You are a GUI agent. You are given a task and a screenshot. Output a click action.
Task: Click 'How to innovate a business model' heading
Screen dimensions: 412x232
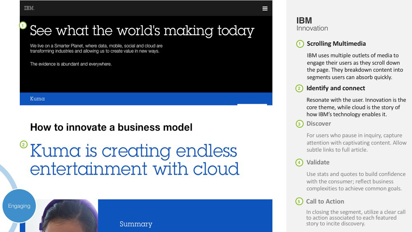pos(111,127)
